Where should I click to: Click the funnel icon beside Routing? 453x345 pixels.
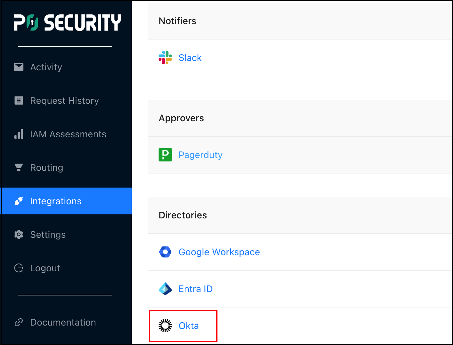tap(19, 167)
